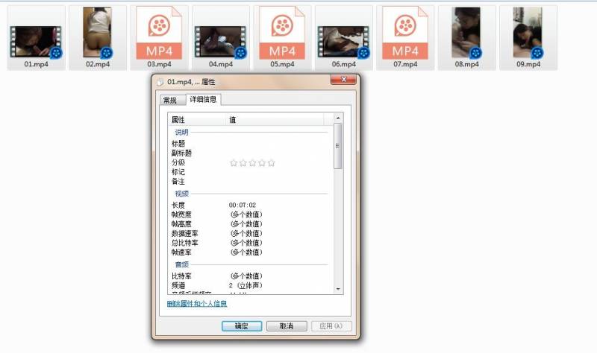Select the 03.mp4 file icon
The height and width of the screenshot is (353, 597).
pyautogui.click(x=159, y=36)
